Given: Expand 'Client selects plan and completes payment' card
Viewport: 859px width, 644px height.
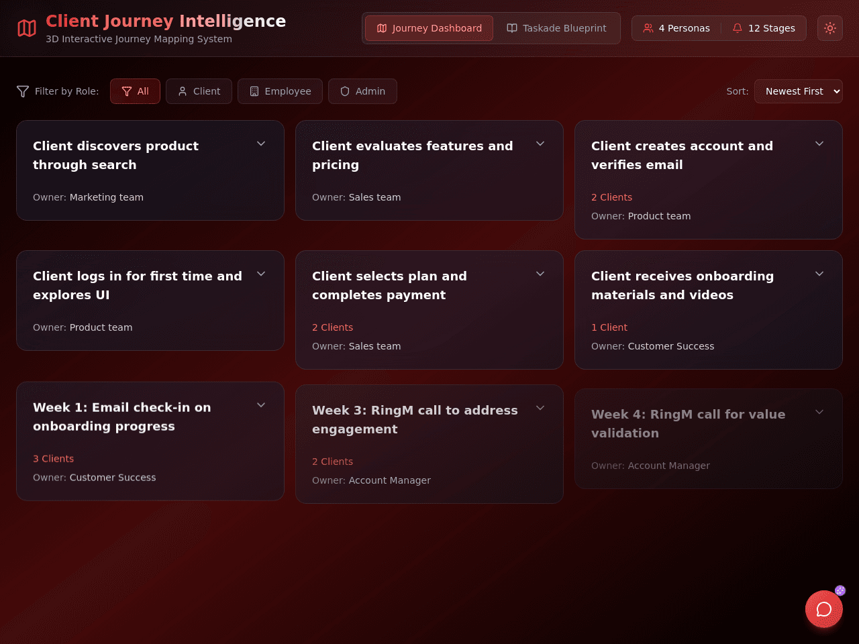Looking at the screenshot, I should click(540, 274).
